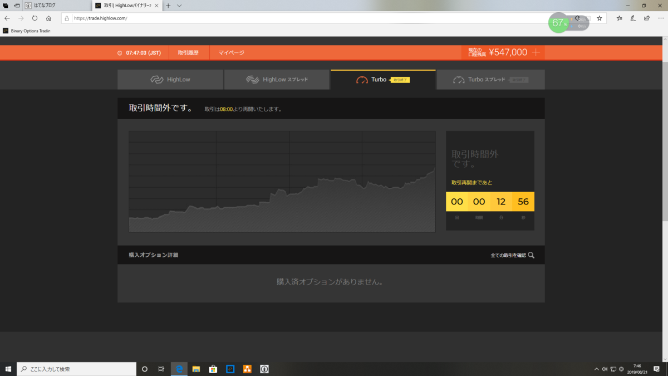Open the Binary Options Trading bookmark
668x376 pixels.
click(x=27, y=31)
